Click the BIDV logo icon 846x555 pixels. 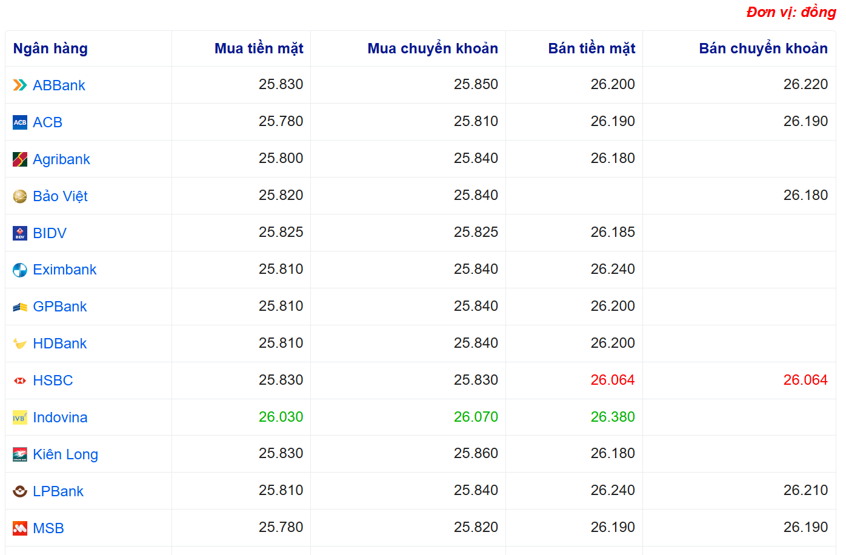pos(20,233)
